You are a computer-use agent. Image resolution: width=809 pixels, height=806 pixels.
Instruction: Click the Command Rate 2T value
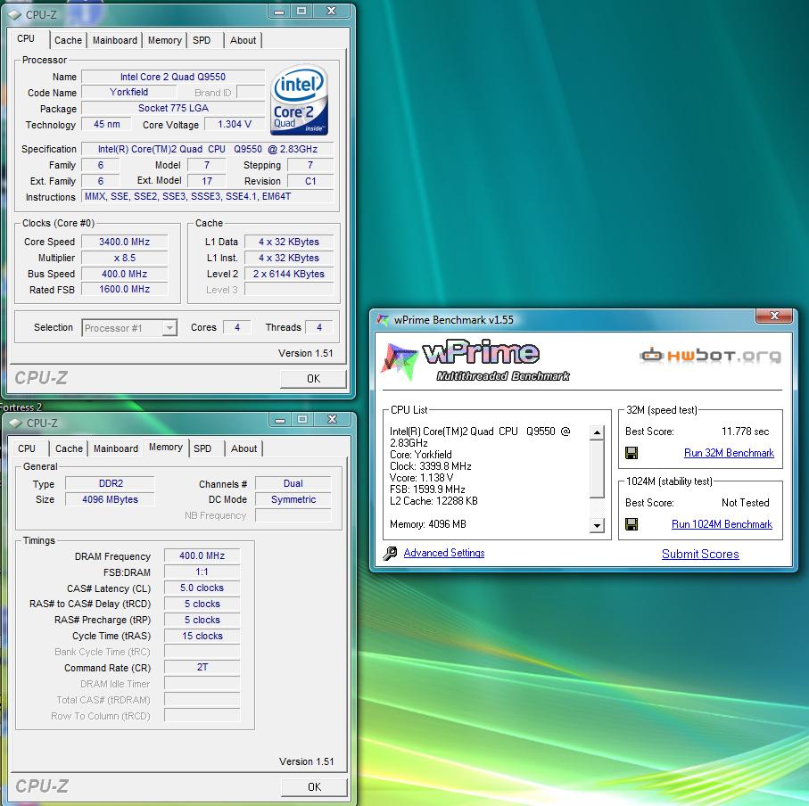click(x=202, y=667)
